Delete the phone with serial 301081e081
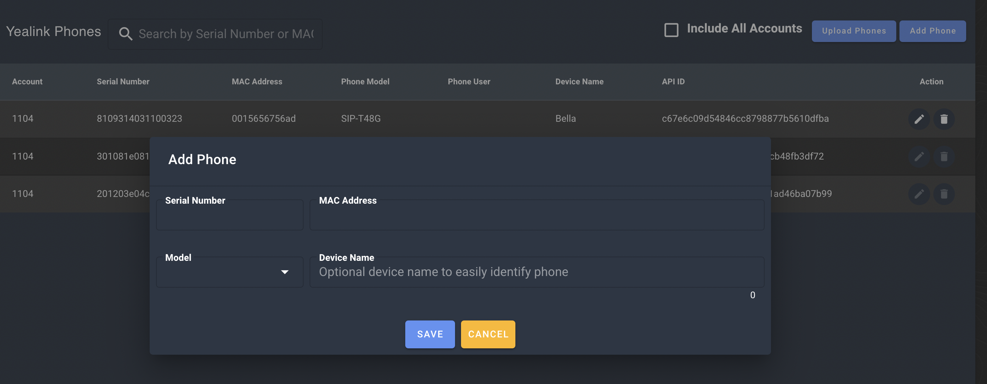 tap(944, 157)
